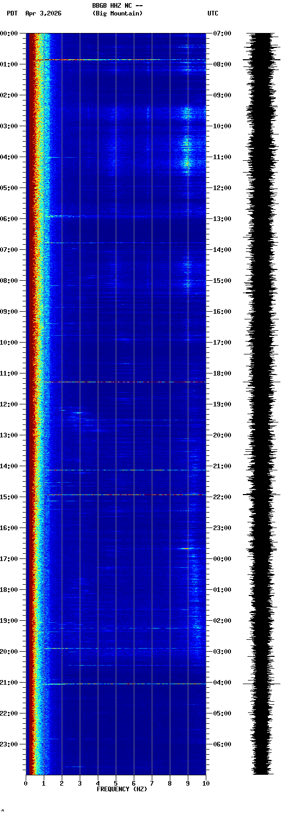Click the 12:00 PDT time tick label
The width and height of the screenshot is (284, 816).
tap(9, 404)
